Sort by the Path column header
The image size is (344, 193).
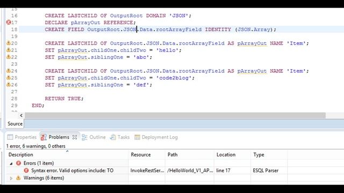tap(190, 154)
